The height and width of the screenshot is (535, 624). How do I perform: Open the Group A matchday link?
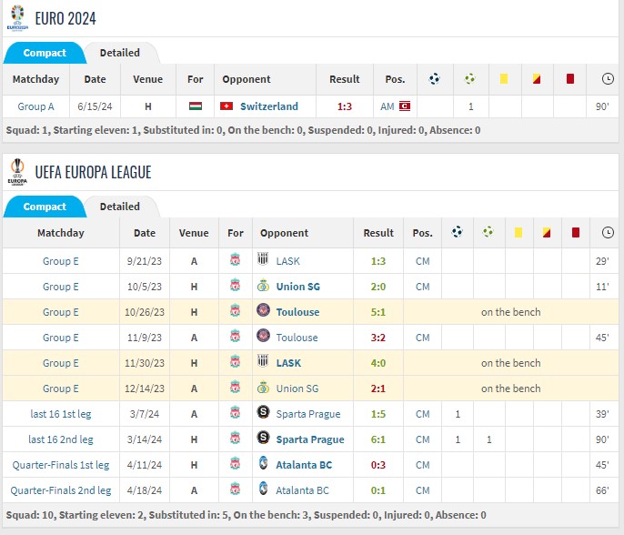(35, 106)
